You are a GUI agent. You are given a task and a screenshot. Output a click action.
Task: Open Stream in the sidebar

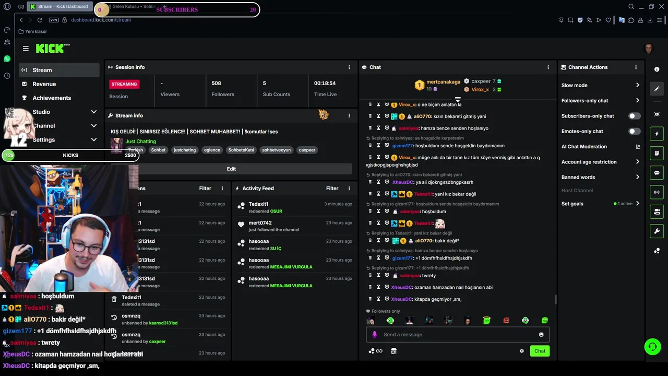[x=59, y=70]
